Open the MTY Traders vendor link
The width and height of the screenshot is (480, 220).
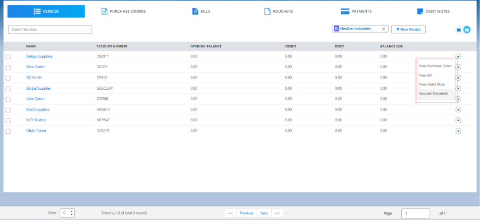click(36, 120)
